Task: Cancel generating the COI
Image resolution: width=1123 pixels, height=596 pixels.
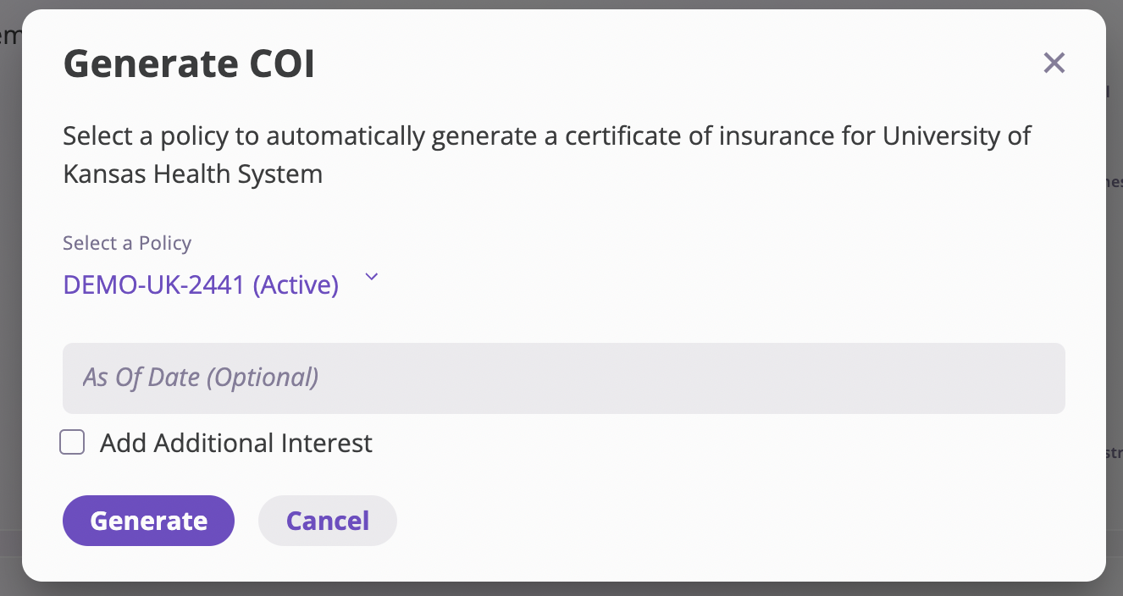Action: [x=327, y=520]
